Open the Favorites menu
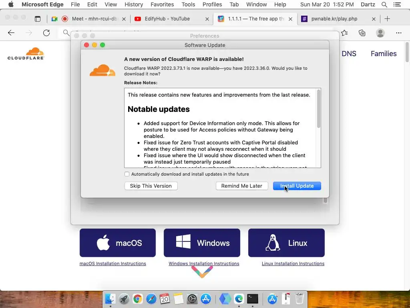The image size is (410, 308). point(162,4)
